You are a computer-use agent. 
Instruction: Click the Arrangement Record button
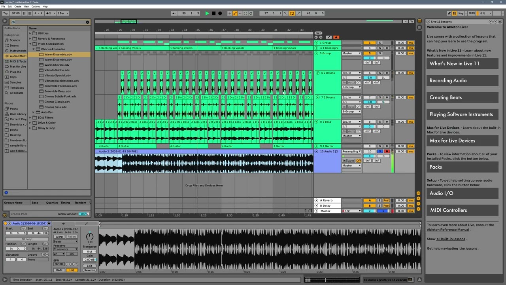[220, 13]
